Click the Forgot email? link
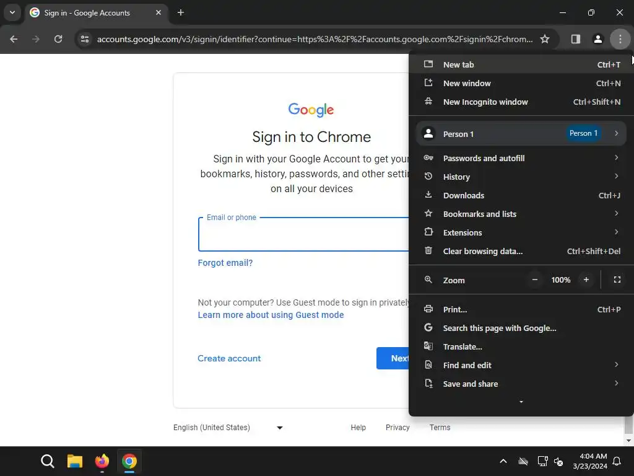Viewport: 634px width, 476px height. [225, 263]
